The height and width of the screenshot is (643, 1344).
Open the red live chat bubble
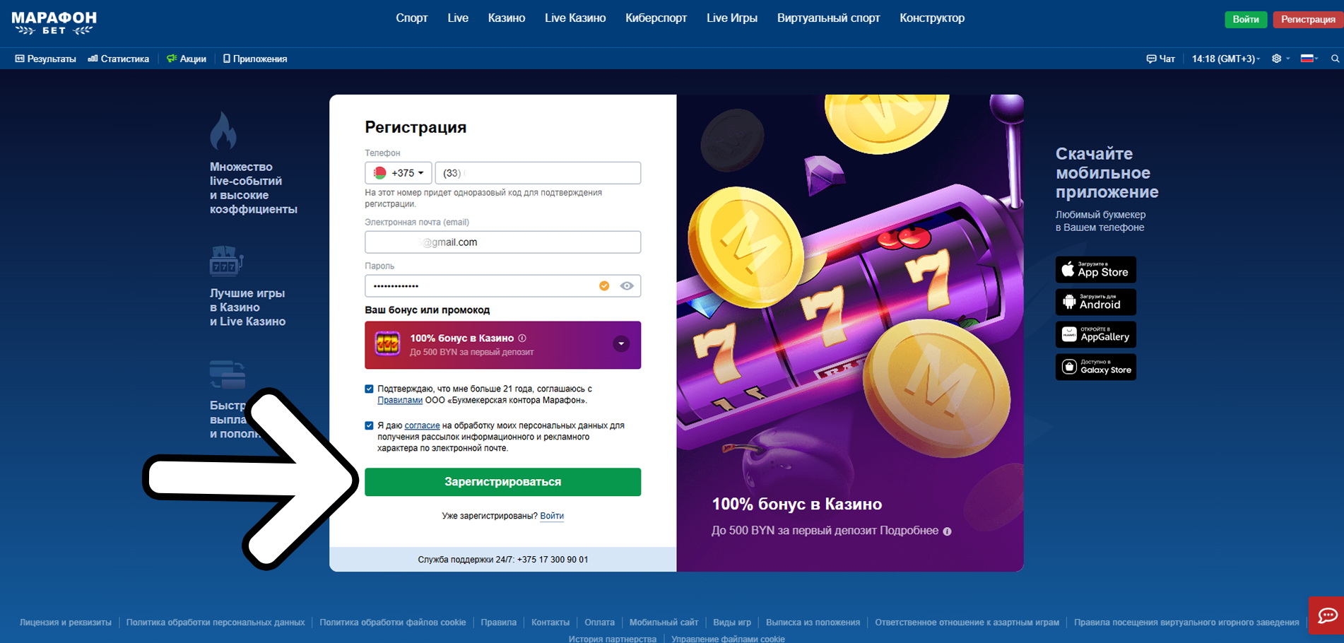click(1326, 615)
